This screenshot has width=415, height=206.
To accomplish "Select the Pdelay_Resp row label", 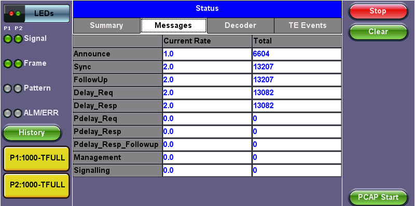I will point(118,132).
